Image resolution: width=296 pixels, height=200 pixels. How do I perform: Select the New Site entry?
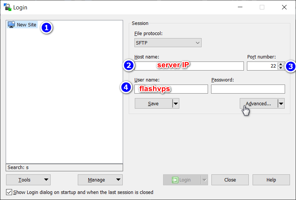26,25
